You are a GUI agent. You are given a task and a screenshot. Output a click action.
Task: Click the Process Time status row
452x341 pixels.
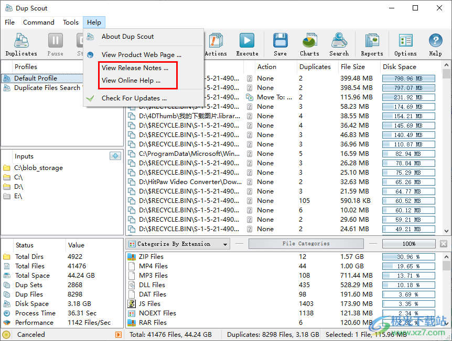(x=62, y=313)
